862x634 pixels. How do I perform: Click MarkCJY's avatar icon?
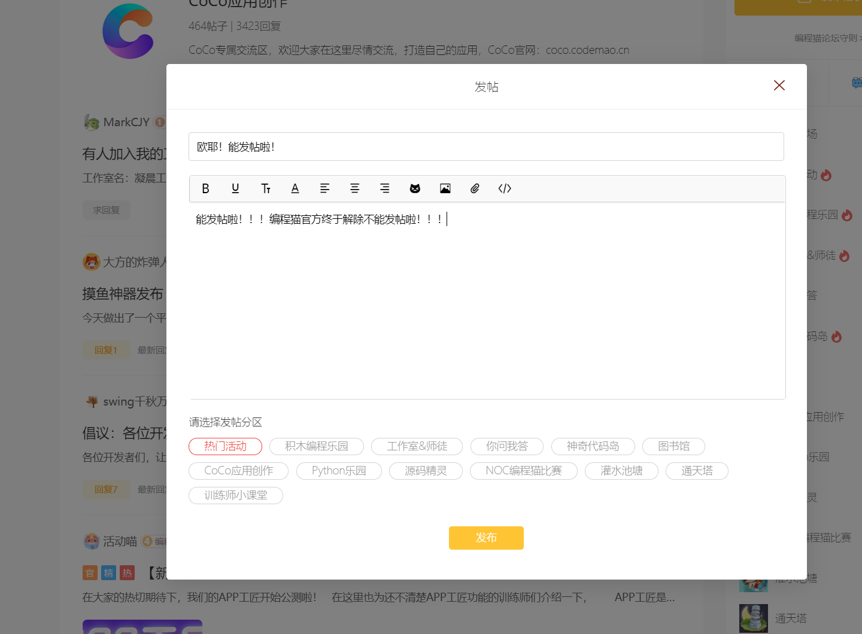(x=92, y=122)
